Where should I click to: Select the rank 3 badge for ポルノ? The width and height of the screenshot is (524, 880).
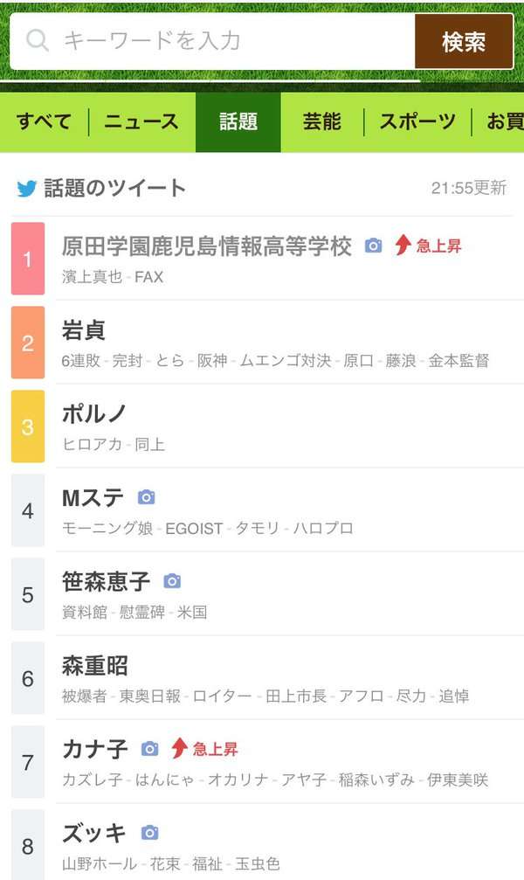tap(27, 426)
